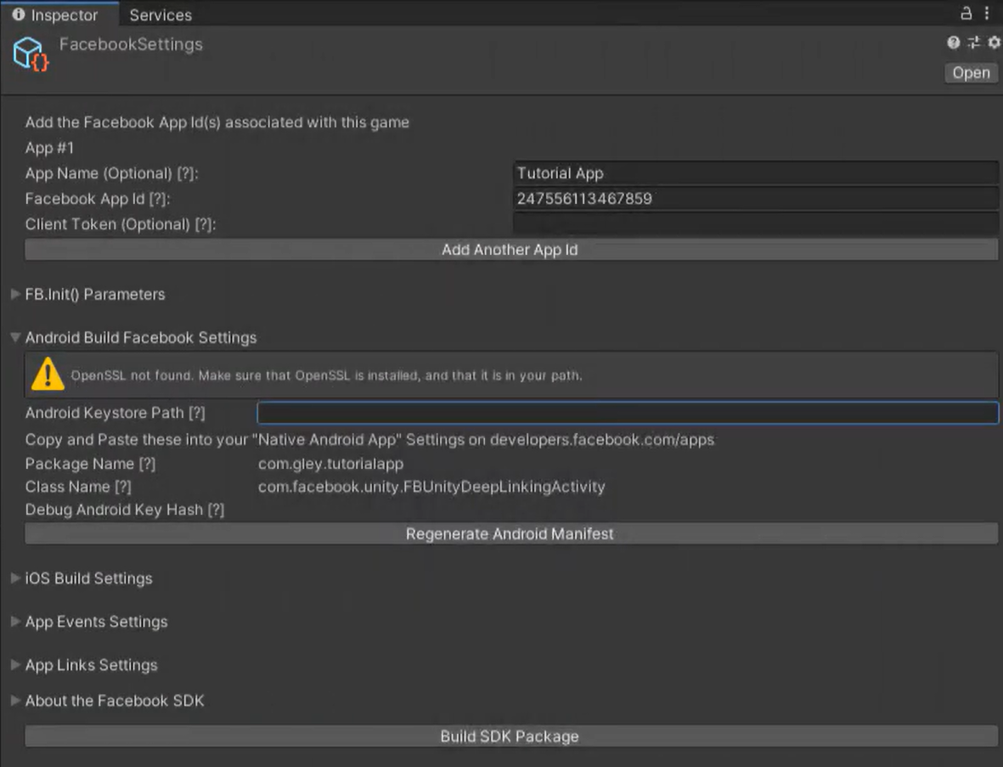The width and height of the screenshot is (1003, 767).
Task: Open the three-dot Inspector panel menu
Action: click(x=987, y=13)
